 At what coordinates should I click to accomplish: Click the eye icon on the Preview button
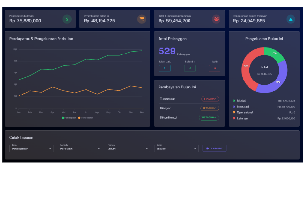pos(207,149)
